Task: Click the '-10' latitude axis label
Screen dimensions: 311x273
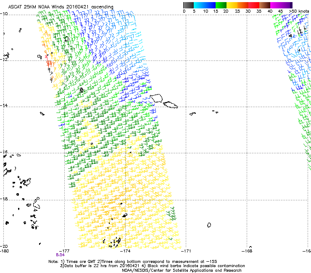Action: tap(4, 14)
